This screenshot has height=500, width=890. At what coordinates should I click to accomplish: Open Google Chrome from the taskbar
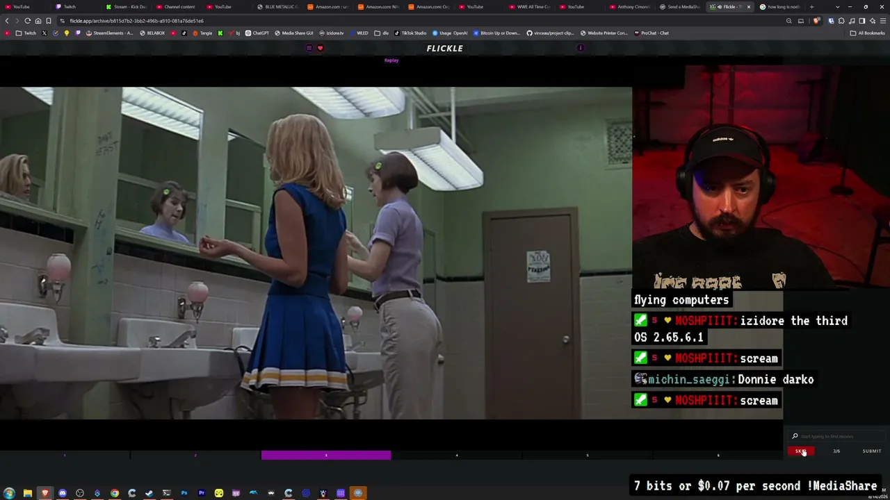pyautogui.click(x=115, y=493)
